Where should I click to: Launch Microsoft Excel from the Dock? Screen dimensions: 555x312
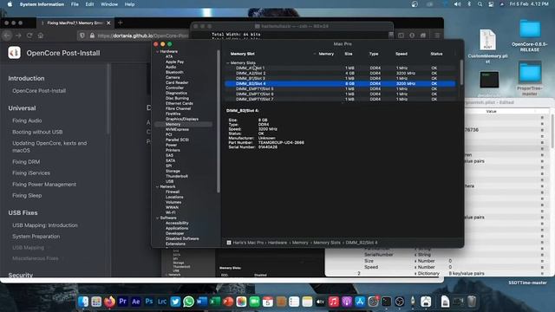[x=215, y=302]
